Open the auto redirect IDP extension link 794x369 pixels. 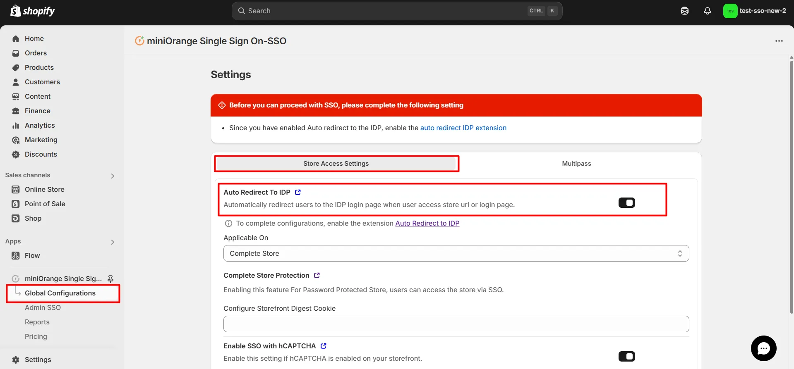point(463,128)
